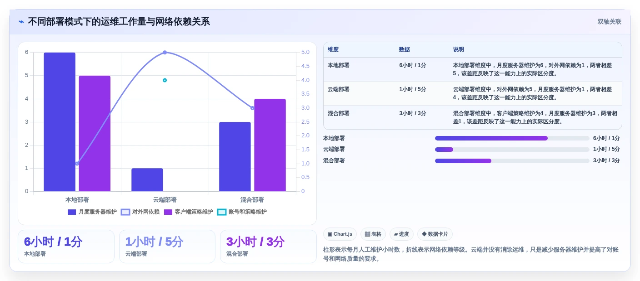The height and width of the screenshot is (281, 640).
Task: Click the short blue 云端部署 bar
Action: 147,180
